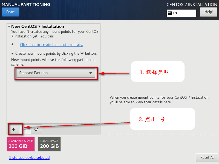Open the Standard Partition scheme dropdown
The image size is (219, 164).
point(56,73)
